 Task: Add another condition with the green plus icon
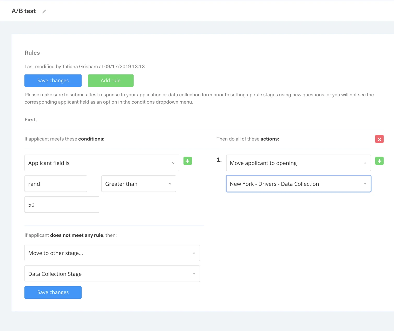click(188, 161)
